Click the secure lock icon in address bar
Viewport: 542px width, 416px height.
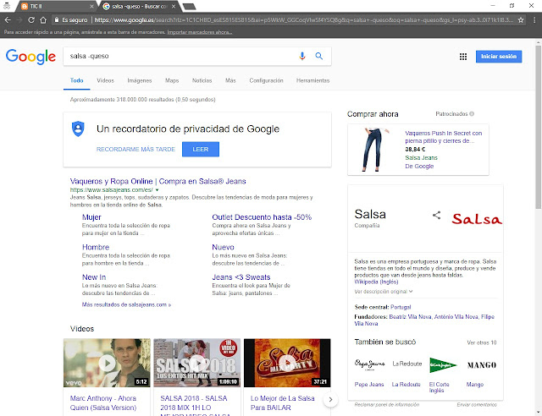tap(57, 20)
